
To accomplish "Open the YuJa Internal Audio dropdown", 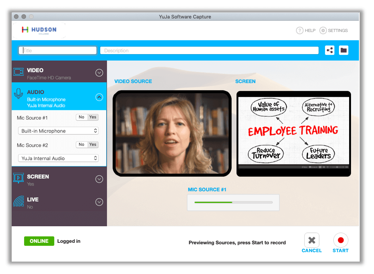I will pos(58,158).
